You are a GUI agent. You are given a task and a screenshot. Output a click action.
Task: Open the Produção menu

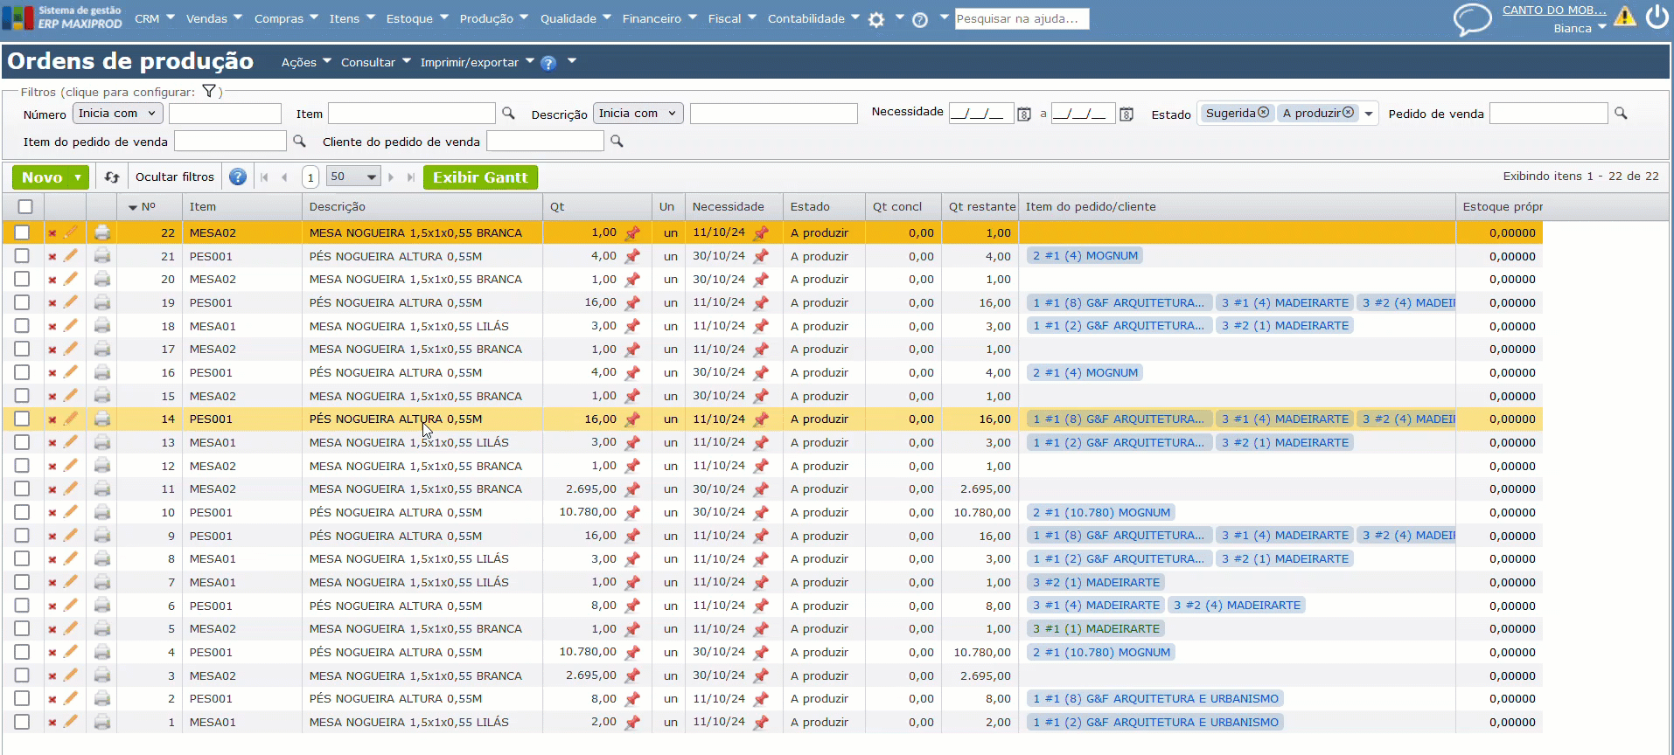[x=494, y=18]
